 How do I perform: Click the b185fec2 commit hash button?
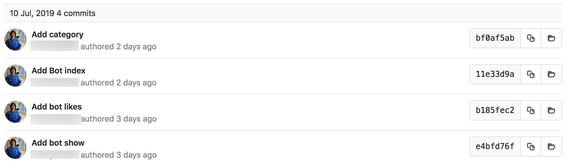point(495,110)
